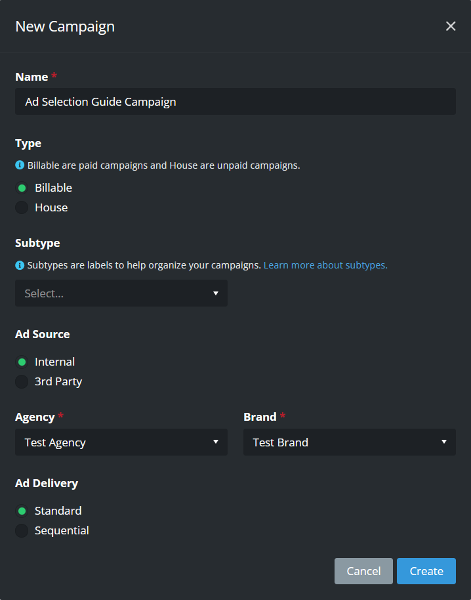Choose 3rd Party ad source
471x600 pixels.
click(22, 381)
